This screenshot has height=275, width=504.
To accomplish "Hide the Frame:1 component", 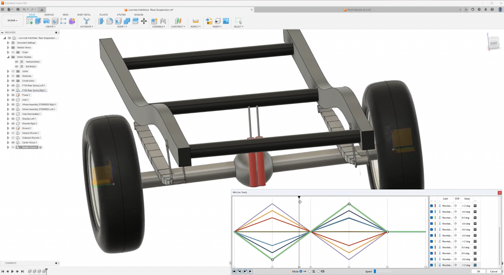I will click(13, 95).
